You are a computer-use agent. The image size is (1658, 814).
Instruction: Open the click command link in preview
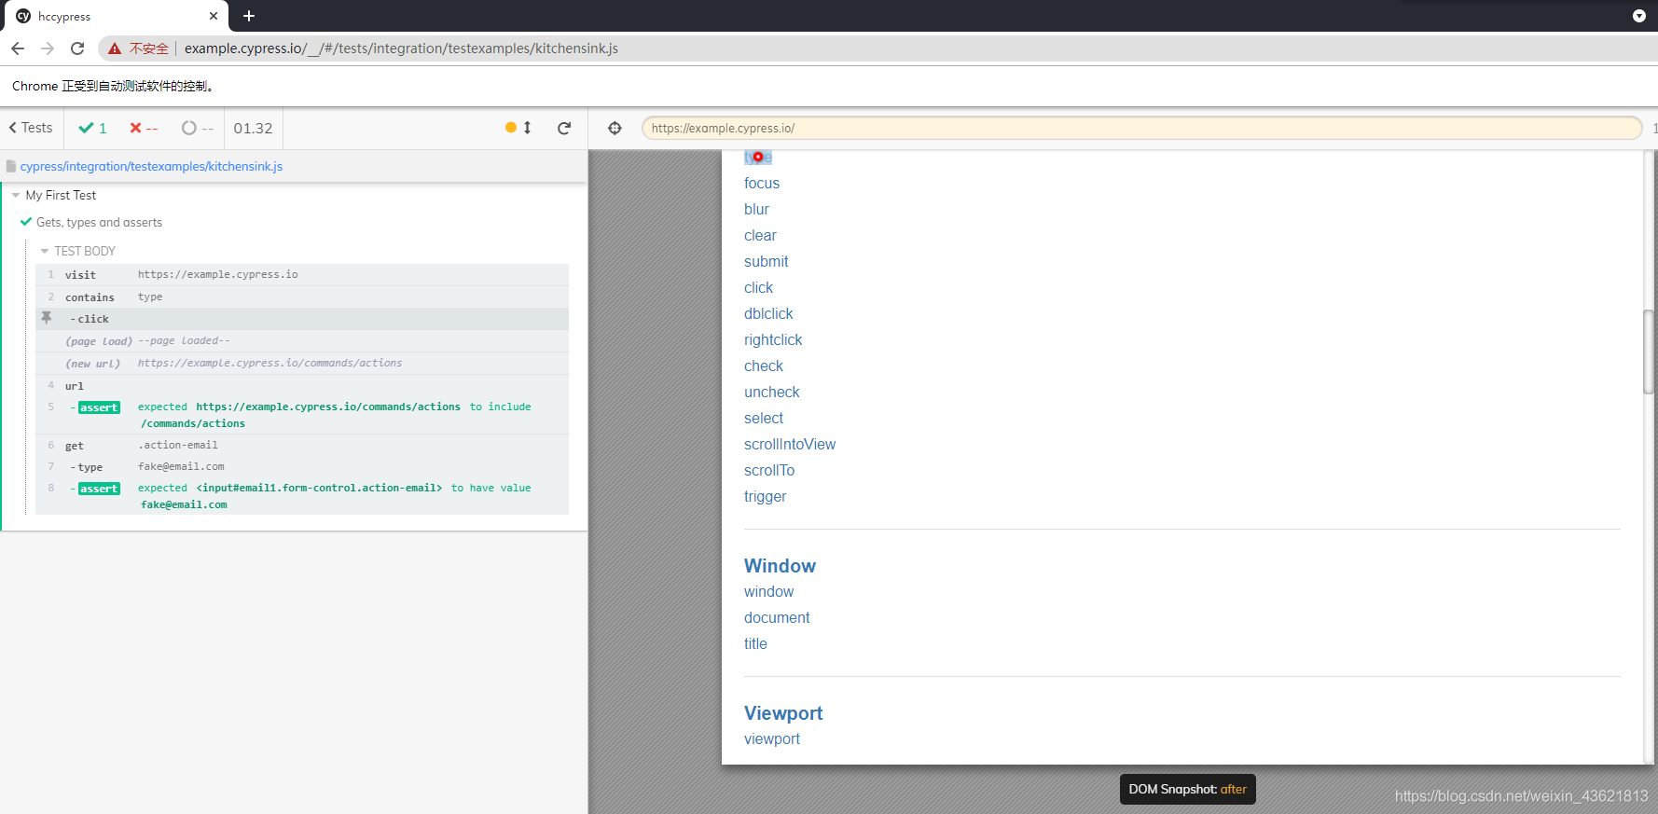tap(758, 288)
